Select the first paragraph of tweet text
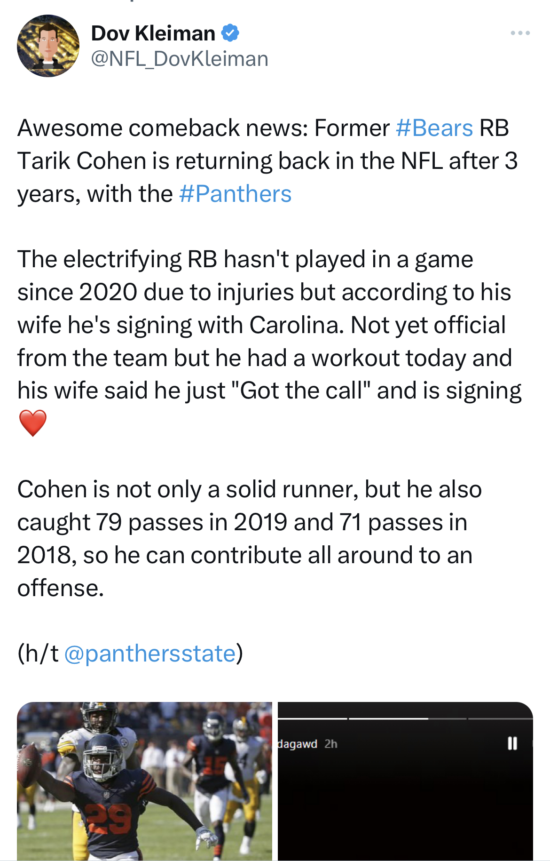Viewport: 550px width, 861px height. pyautogui.click(x=267, y=161)
